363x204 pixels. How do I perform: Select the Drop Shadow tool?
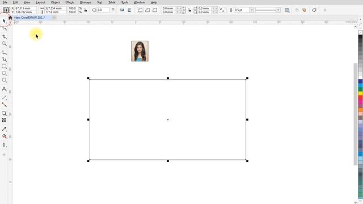click(4, 113)
